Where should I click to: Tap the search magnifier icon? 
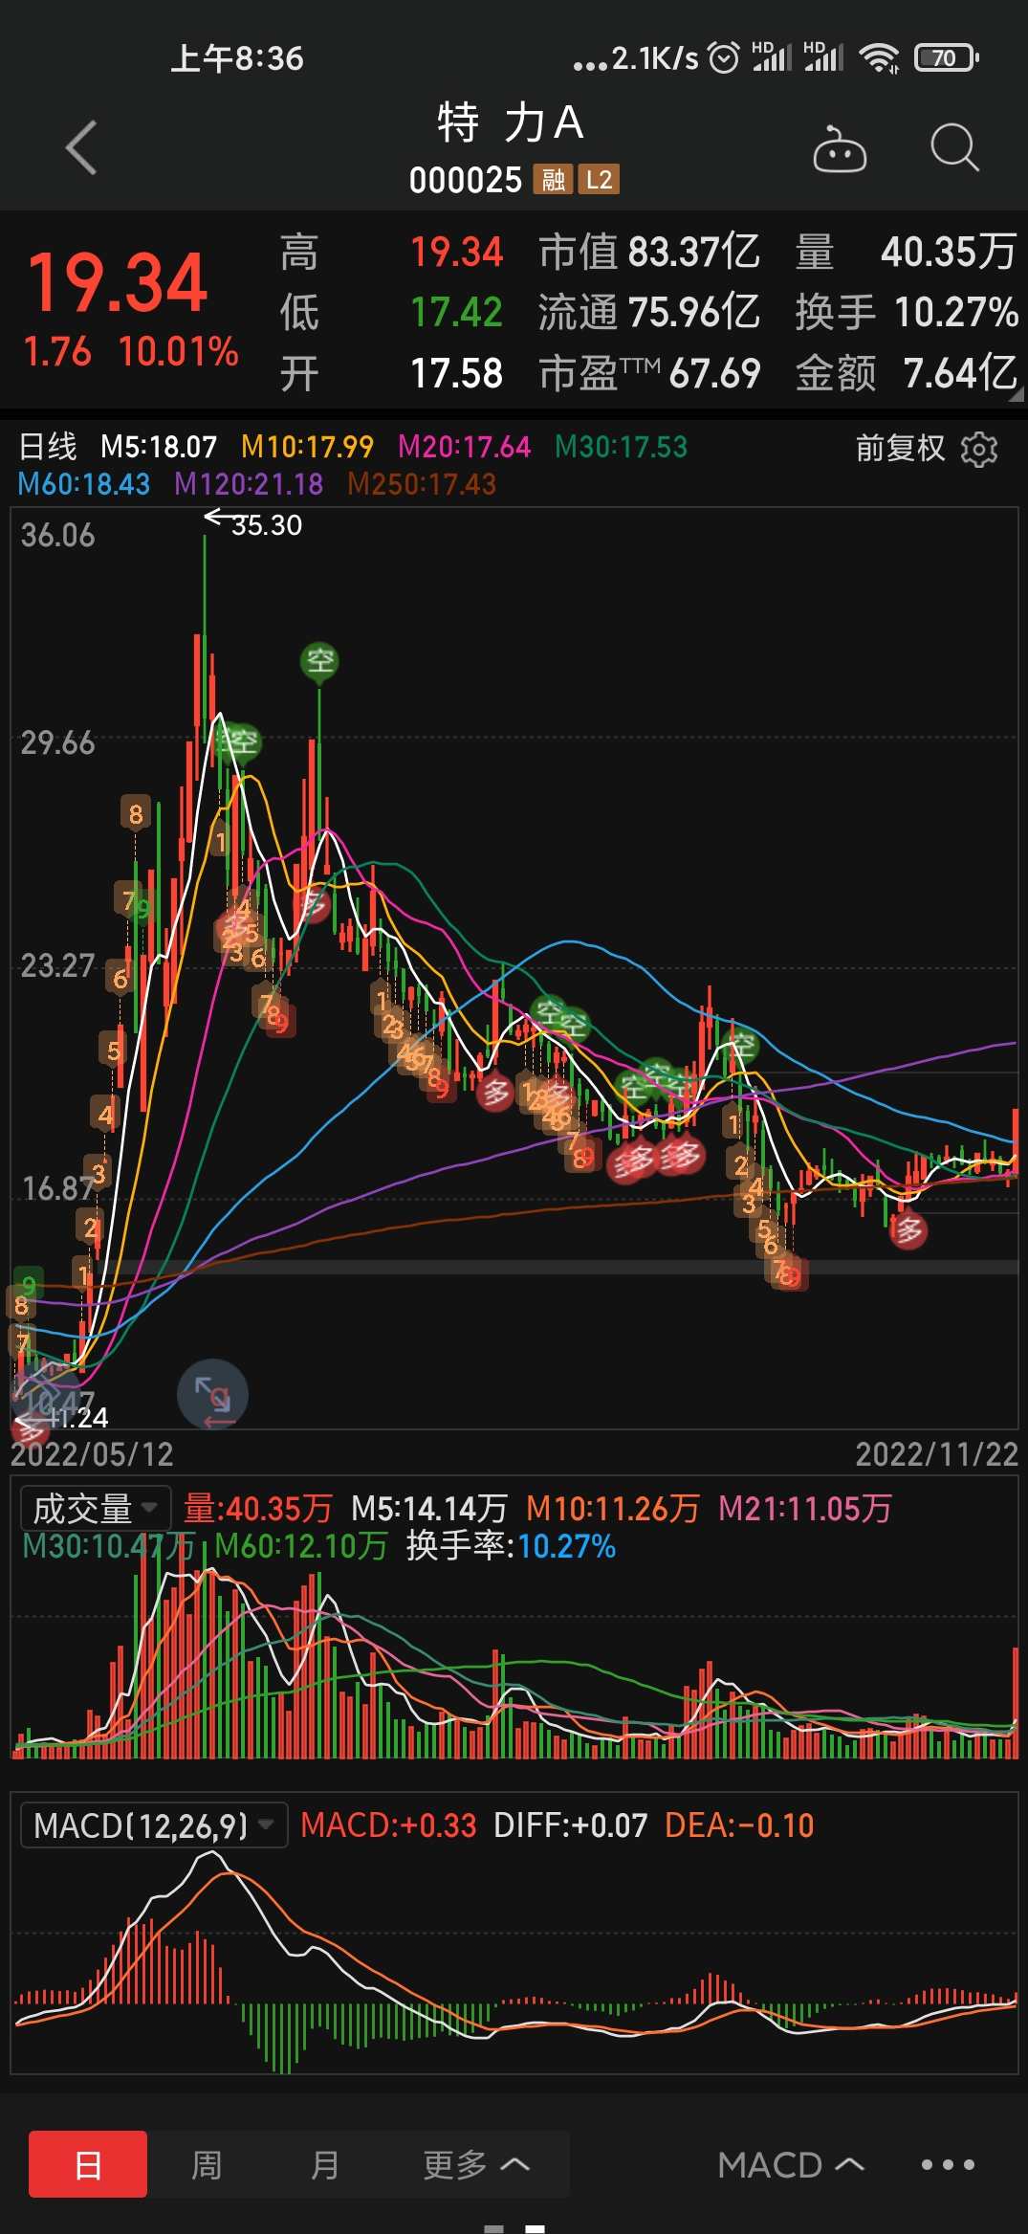pos(953,148)
